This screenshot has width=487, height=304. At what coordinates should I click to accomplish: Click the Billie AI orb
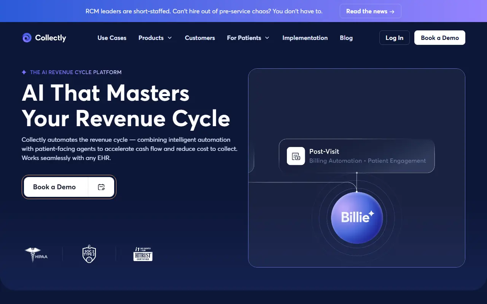(356, 217)
